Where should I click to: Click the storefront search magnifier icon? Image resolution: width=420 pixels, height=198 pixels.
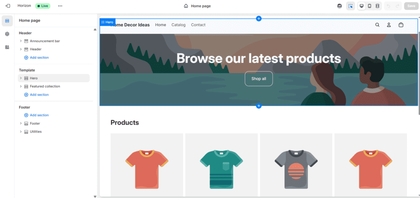pos(377,25)
